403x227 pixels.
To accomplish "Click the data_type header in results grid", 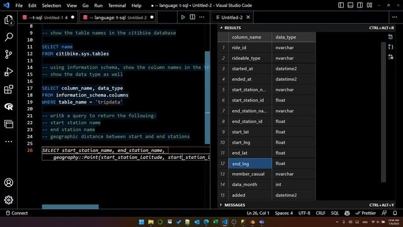I will click(293, 37).
